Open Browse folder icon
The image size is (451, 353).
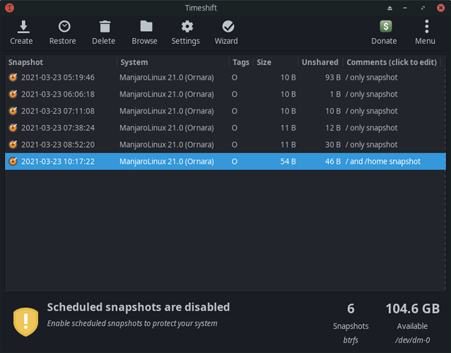146,26
